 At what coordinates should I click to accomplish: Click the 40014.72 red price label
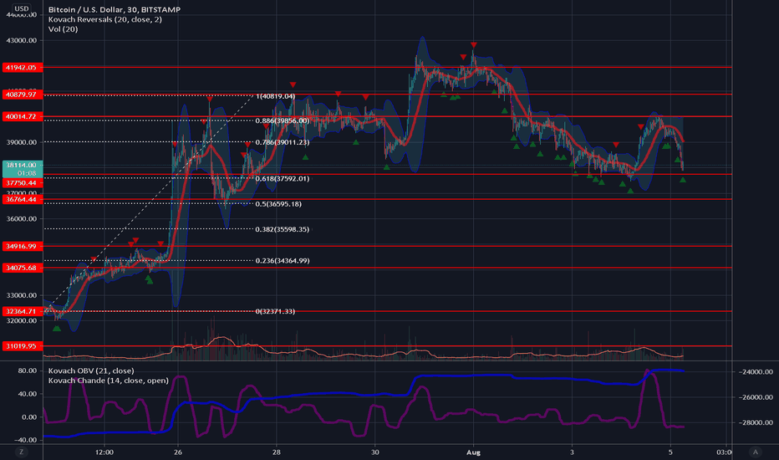point(23,116)
